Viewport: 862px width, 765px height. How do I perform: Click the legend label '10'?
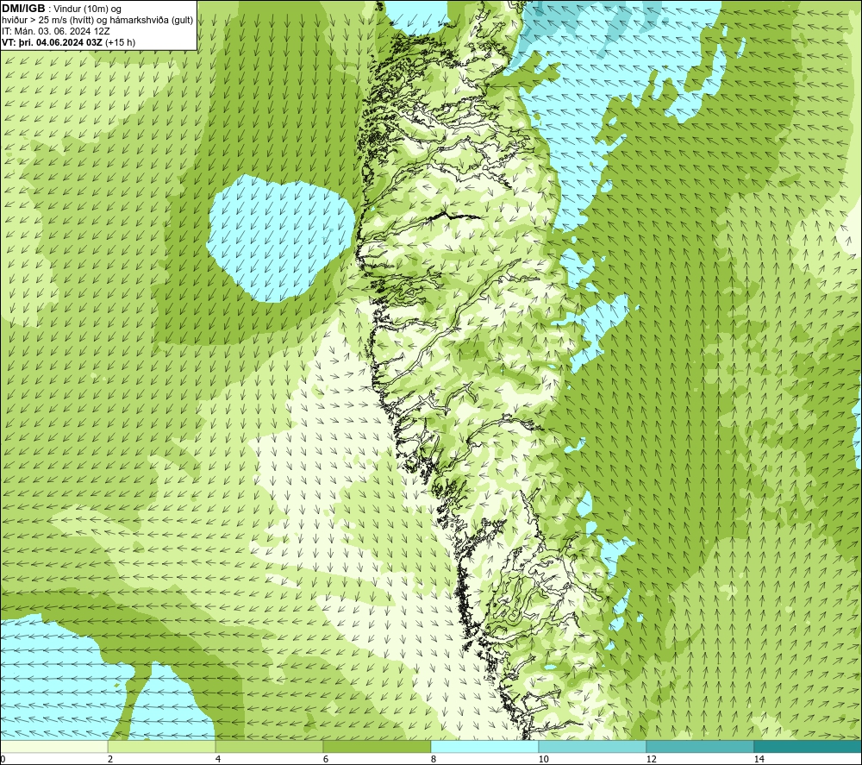(x=544, y=760)
